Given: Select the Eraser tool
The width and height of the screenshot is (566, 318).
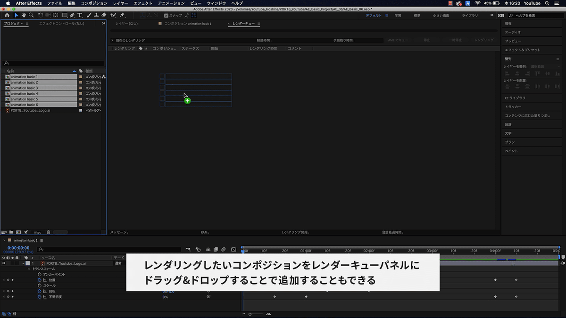Looking at the screenshot, I should click(x=104, y=16).
